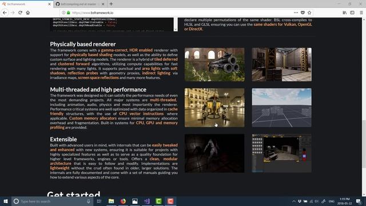Image resolution: width=366 pixels, height=206 pixels.
Task: Open the red Camtasia recorder taskbar icon
Action: point(170,201)
